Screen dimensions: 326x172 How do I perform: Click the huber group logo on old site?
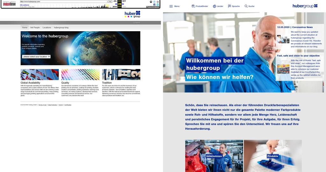(x=132, y=14)
